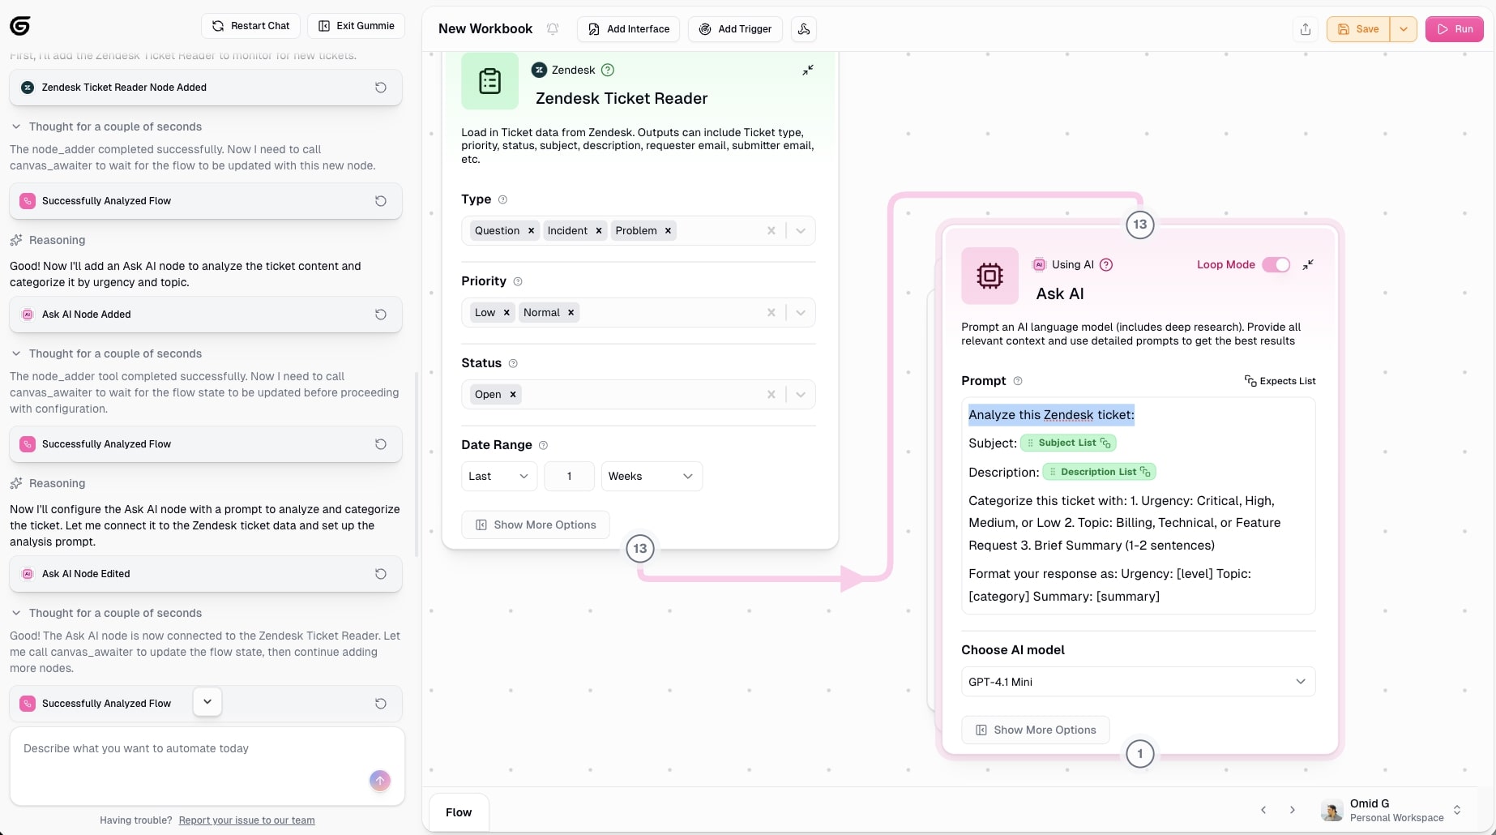Click the notification bell next to New Workbook

(553, 28)
